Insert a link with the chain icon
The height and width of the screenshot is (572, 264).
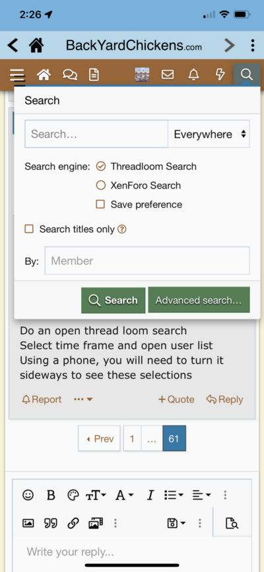73,524
